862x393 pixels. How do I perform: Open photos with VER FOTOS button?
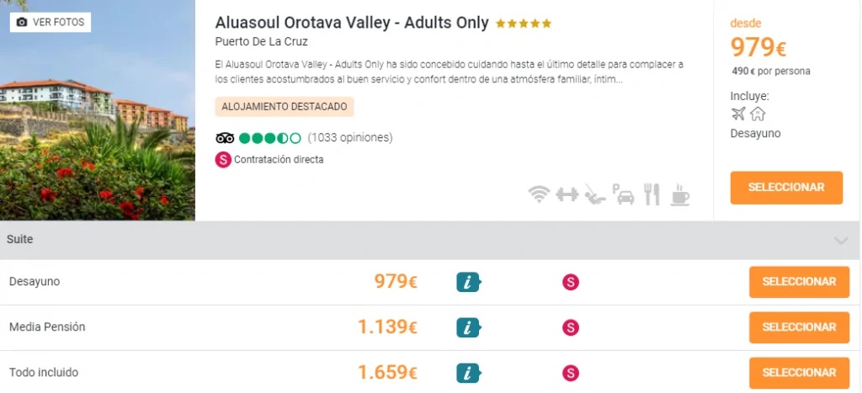[x=51, y=22]
